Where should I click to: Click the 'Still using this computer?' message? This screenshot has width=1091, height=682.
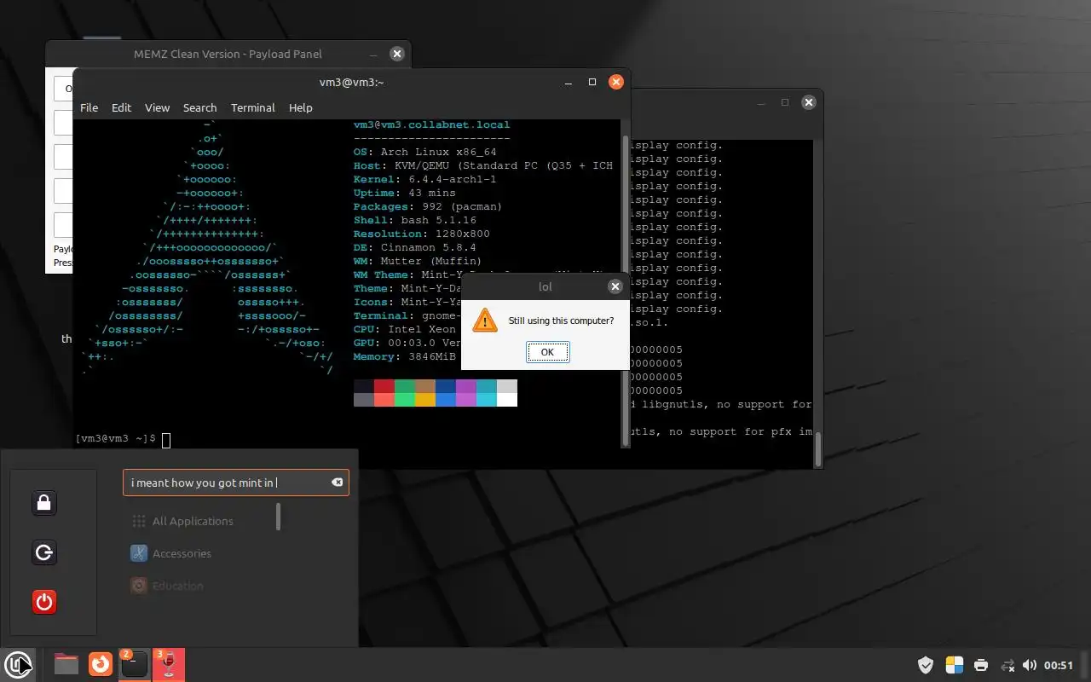click(561, 321)
